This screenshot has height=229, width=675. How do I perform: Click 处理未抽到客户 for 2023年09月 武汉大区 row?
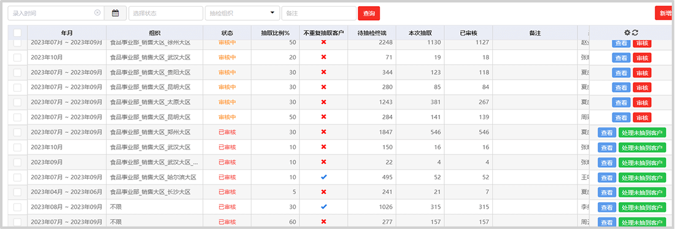coord(642,163)
